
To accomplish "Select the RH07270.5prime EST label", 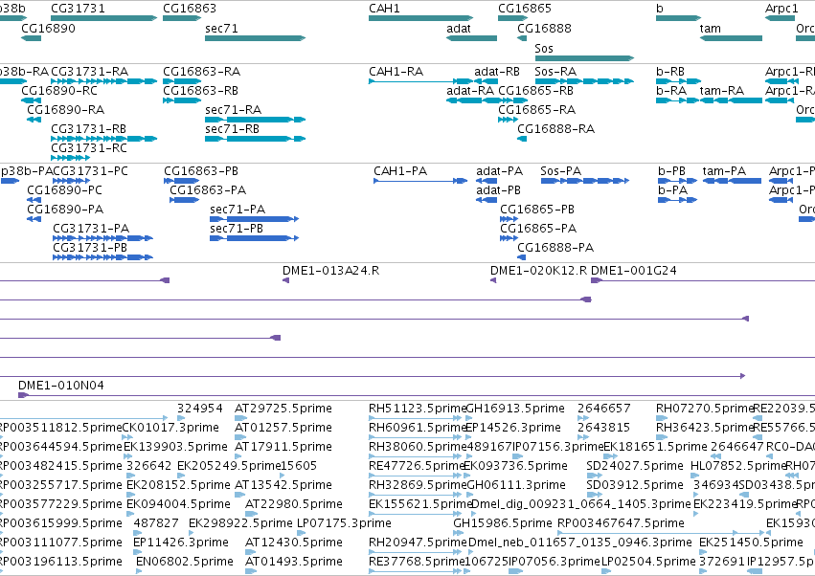I will coord(705,409).
